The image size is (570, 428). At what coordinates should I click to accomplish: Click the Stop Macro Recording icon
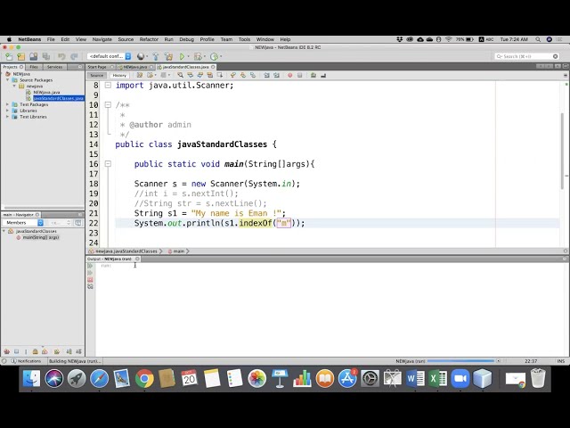300,75
